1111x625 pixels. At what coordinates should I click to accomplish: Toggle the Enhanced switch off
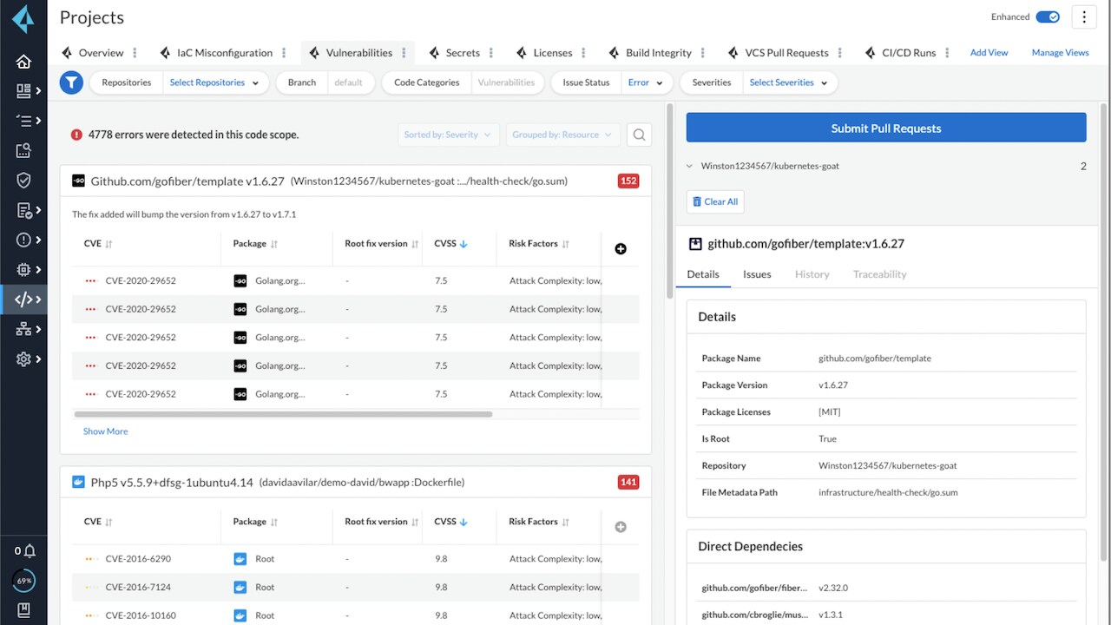click(x=1048, y=16)
